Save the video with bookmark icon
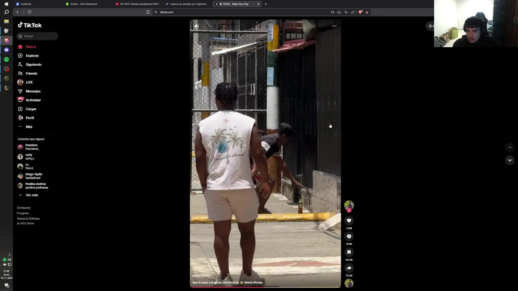Viewport: 518px width, 291px height. pos(349,252)
